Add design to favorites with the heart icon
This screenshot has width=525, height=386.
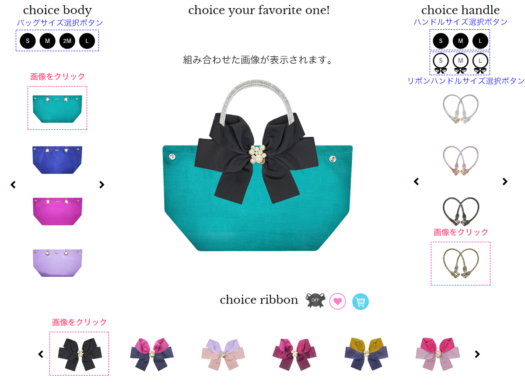point(338,301)
